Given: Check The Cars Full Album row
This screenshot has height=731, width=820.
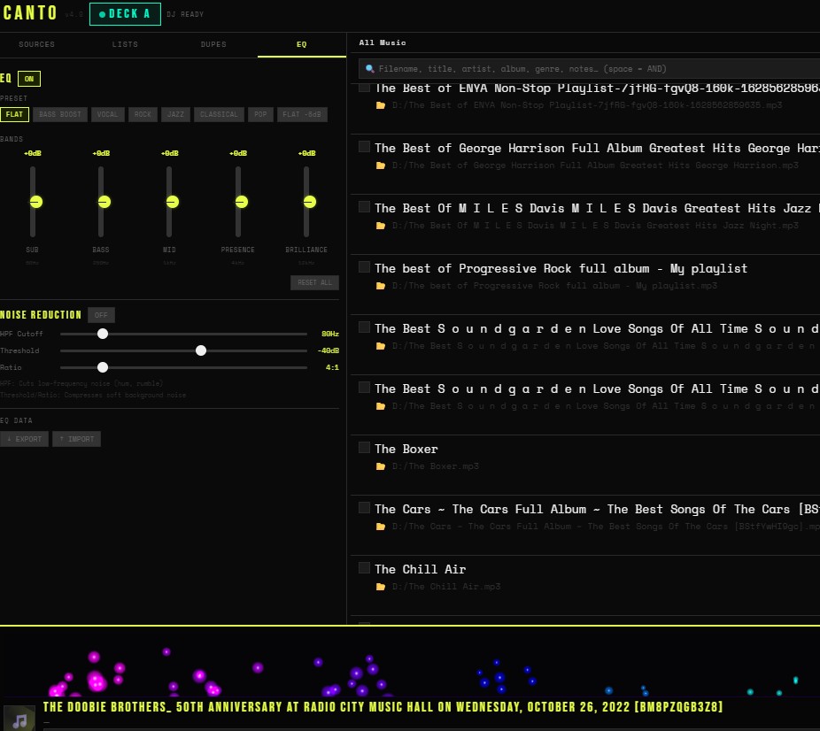Looking at the screenshot, I should coord(365,508).
